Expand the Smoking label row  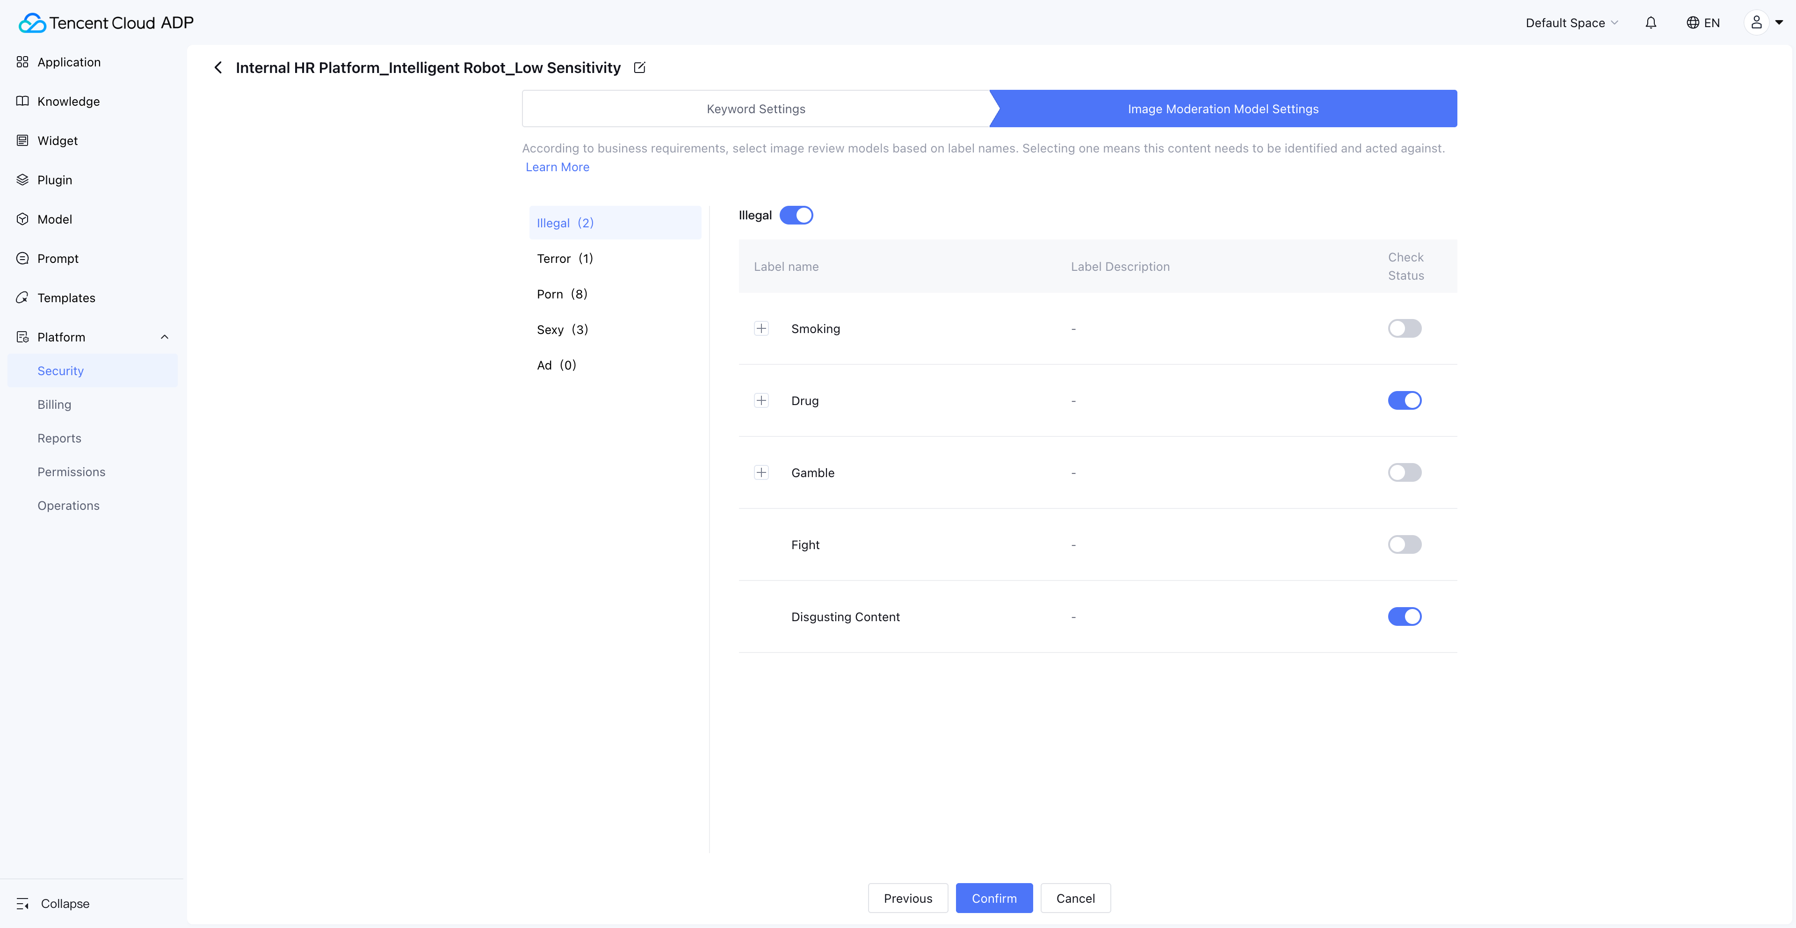pos(761,328)
